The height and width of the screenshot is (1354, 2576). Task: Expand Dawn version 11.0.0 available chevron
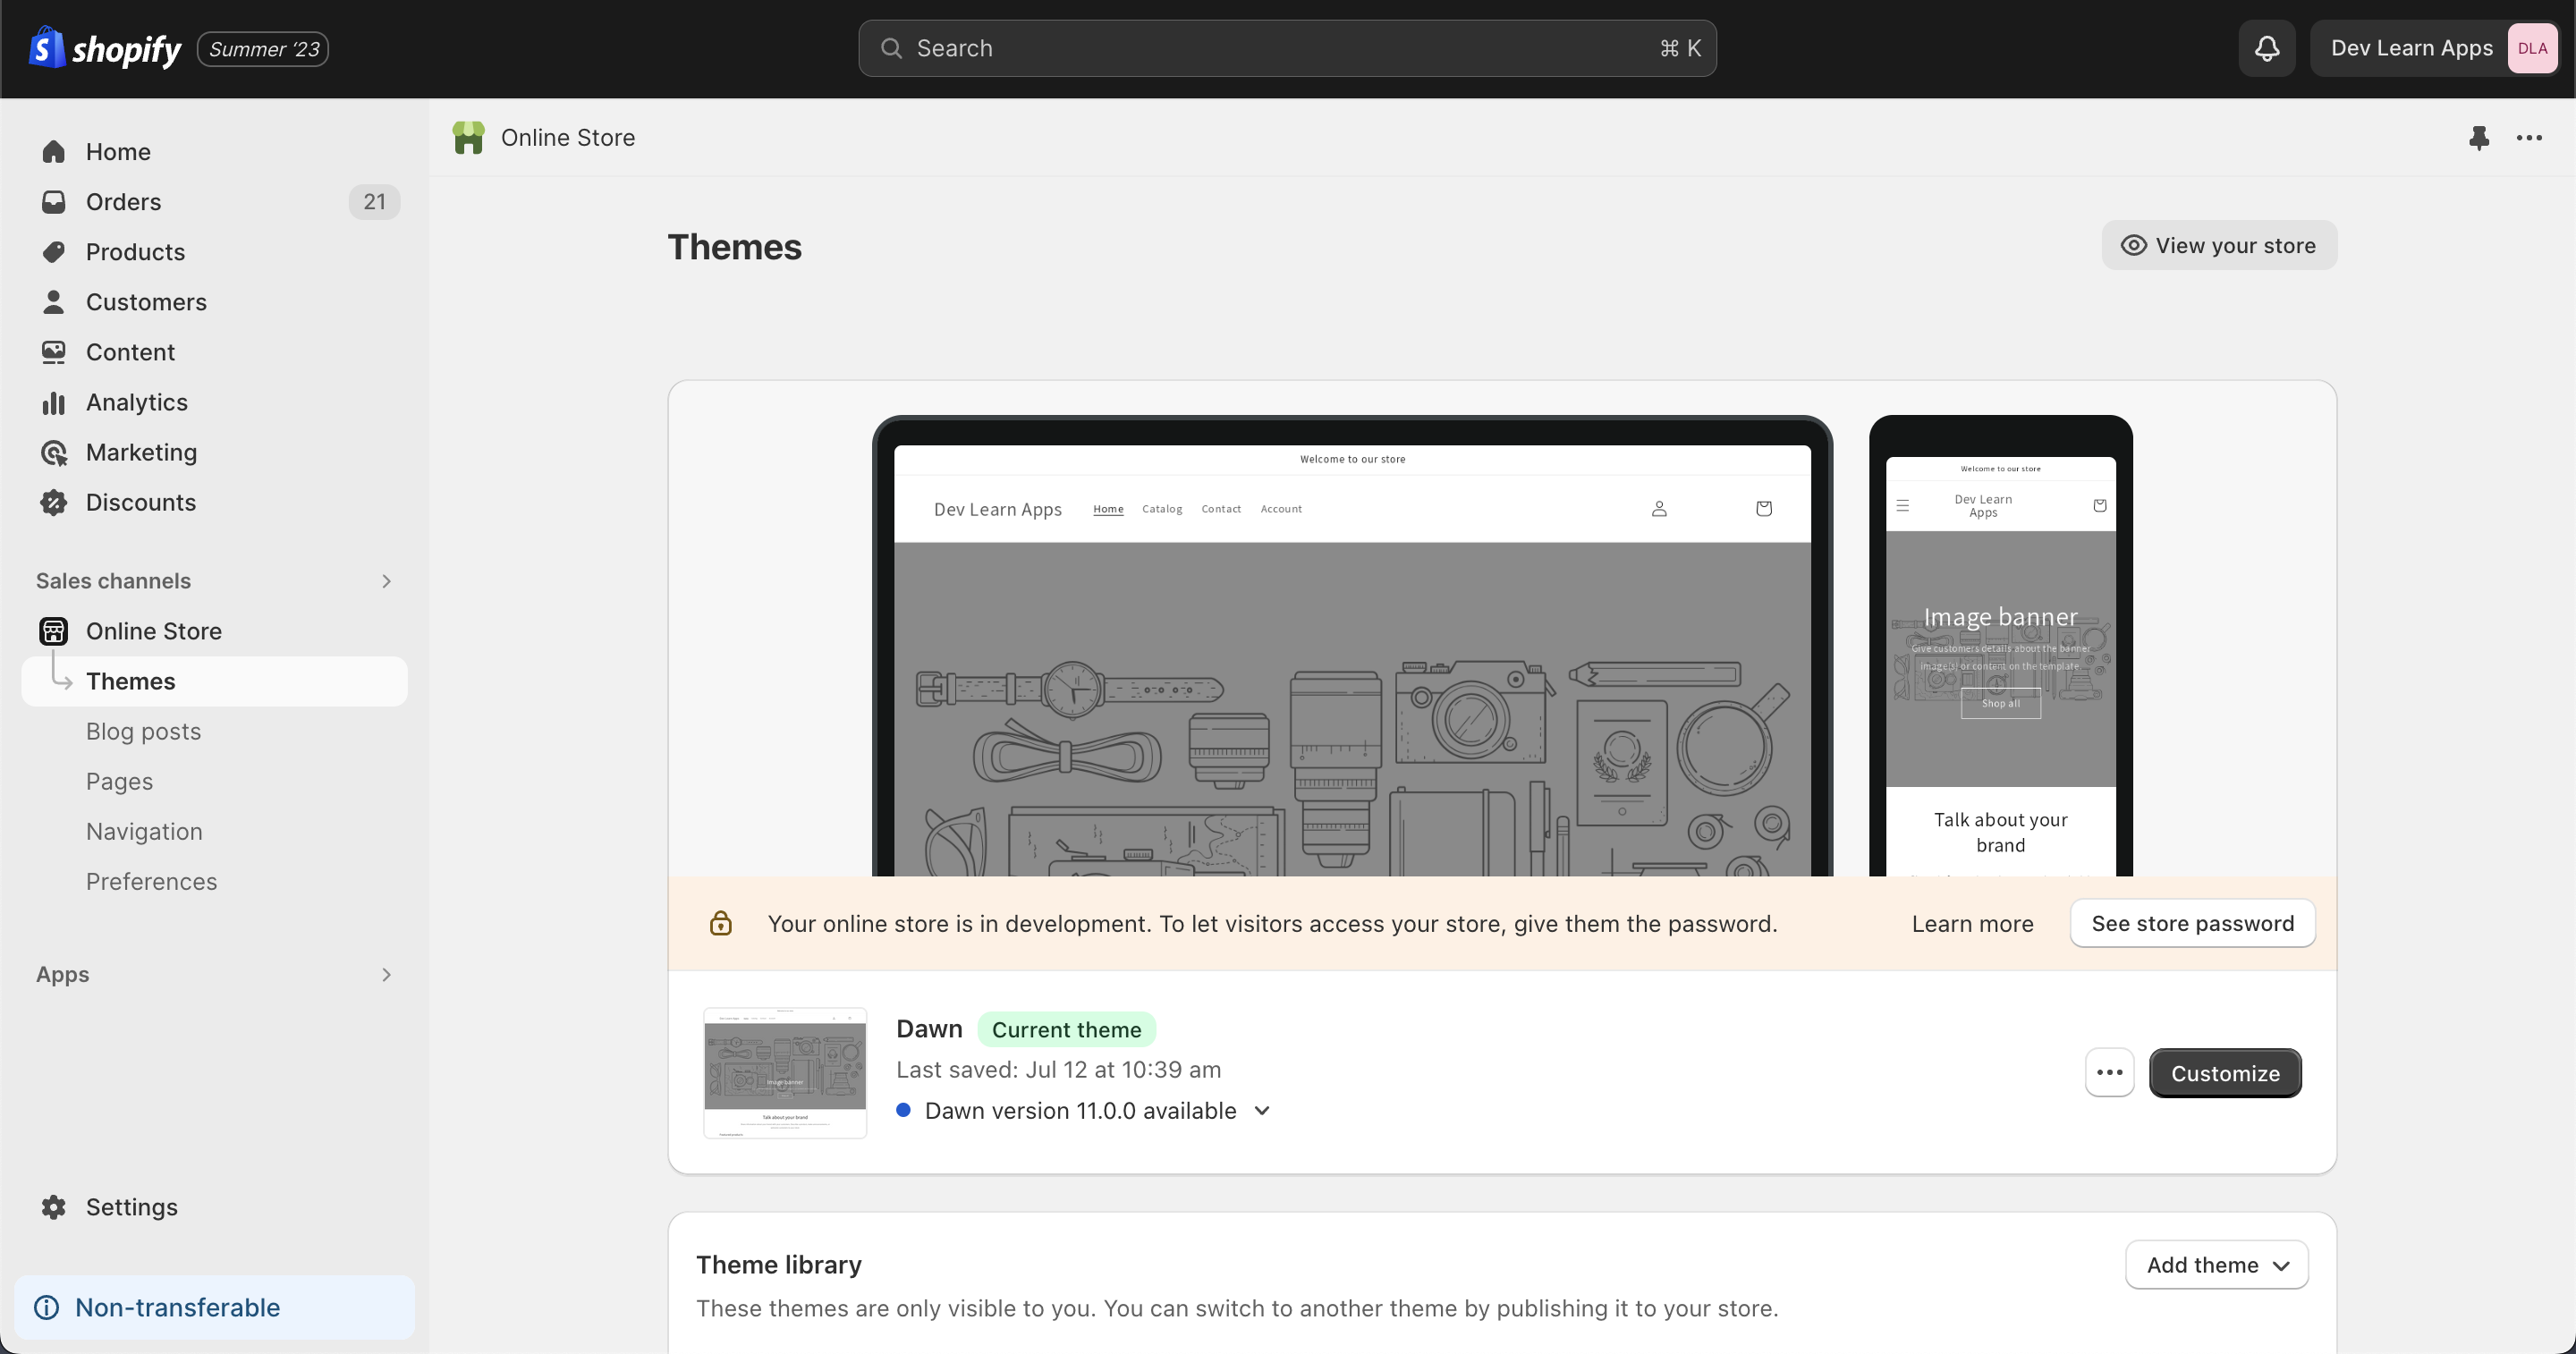point(1262,1111)
